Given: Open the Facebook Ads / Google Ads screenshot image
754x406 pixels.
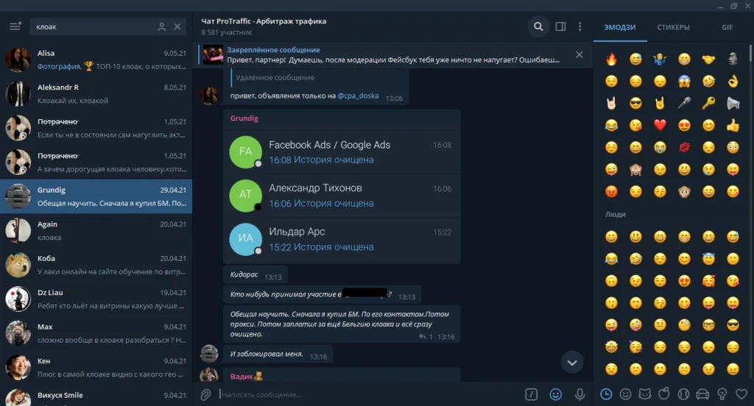Looking at the screenshot, I should (x=342, y=196).
